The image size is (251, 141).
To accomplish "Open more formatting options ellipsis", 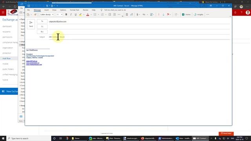I will click(119, 14).
